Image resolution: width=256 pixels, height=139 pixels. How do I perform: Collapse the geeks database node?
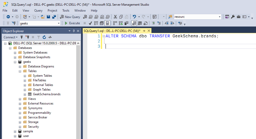[15, 62]
